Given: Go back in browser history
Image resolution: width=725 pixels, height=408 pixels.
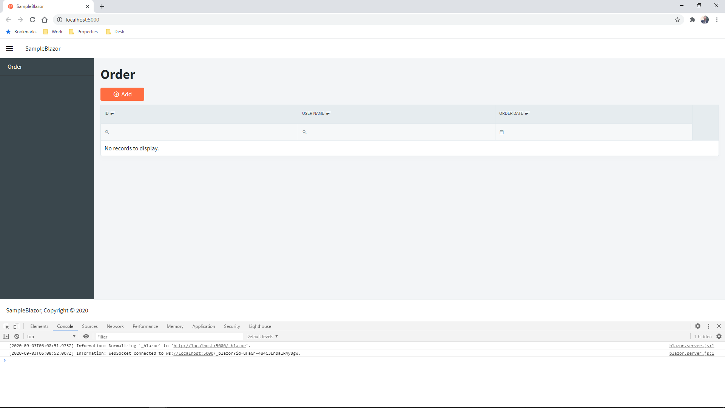Looking at the screenshot, I should (x=8, y=20).
